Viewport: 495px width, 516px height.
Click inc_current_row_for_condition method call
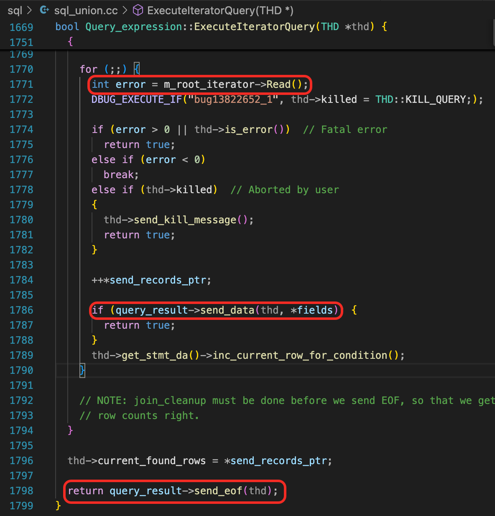point(300,355)
